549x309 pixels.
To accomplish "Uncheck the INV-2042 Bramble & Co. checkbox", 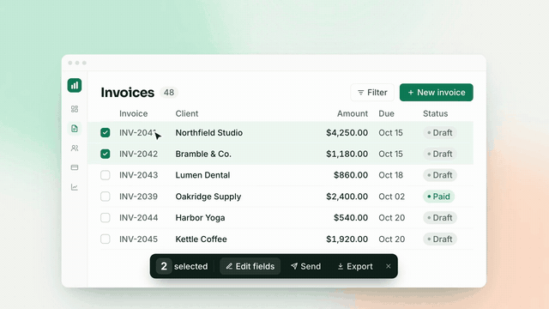I will (105, 154).
